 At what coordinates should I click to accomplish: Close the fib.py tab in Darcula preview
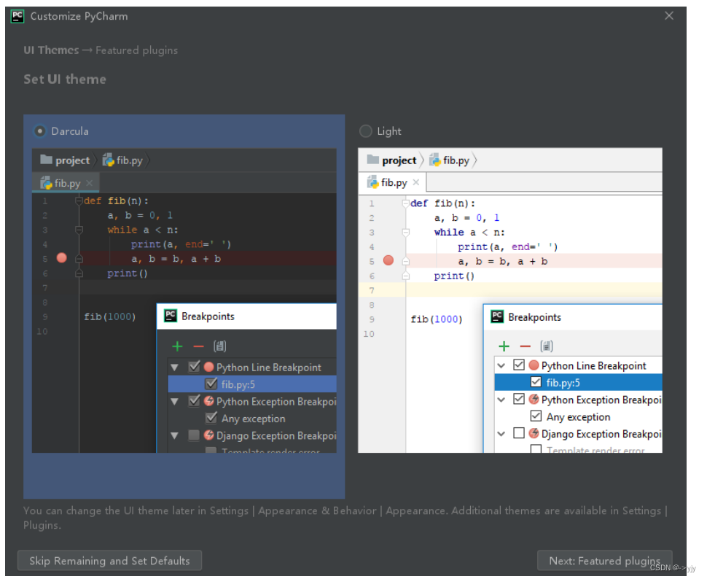89,183
